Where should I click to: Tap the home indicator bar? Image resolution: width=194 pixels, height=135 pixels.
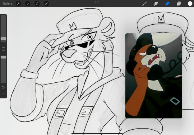[97, 133]
